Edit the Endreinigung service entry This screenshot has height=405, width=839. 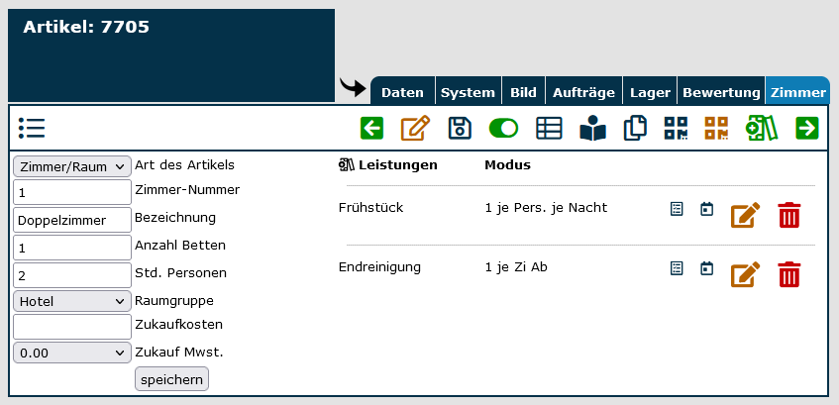[745, 274]
